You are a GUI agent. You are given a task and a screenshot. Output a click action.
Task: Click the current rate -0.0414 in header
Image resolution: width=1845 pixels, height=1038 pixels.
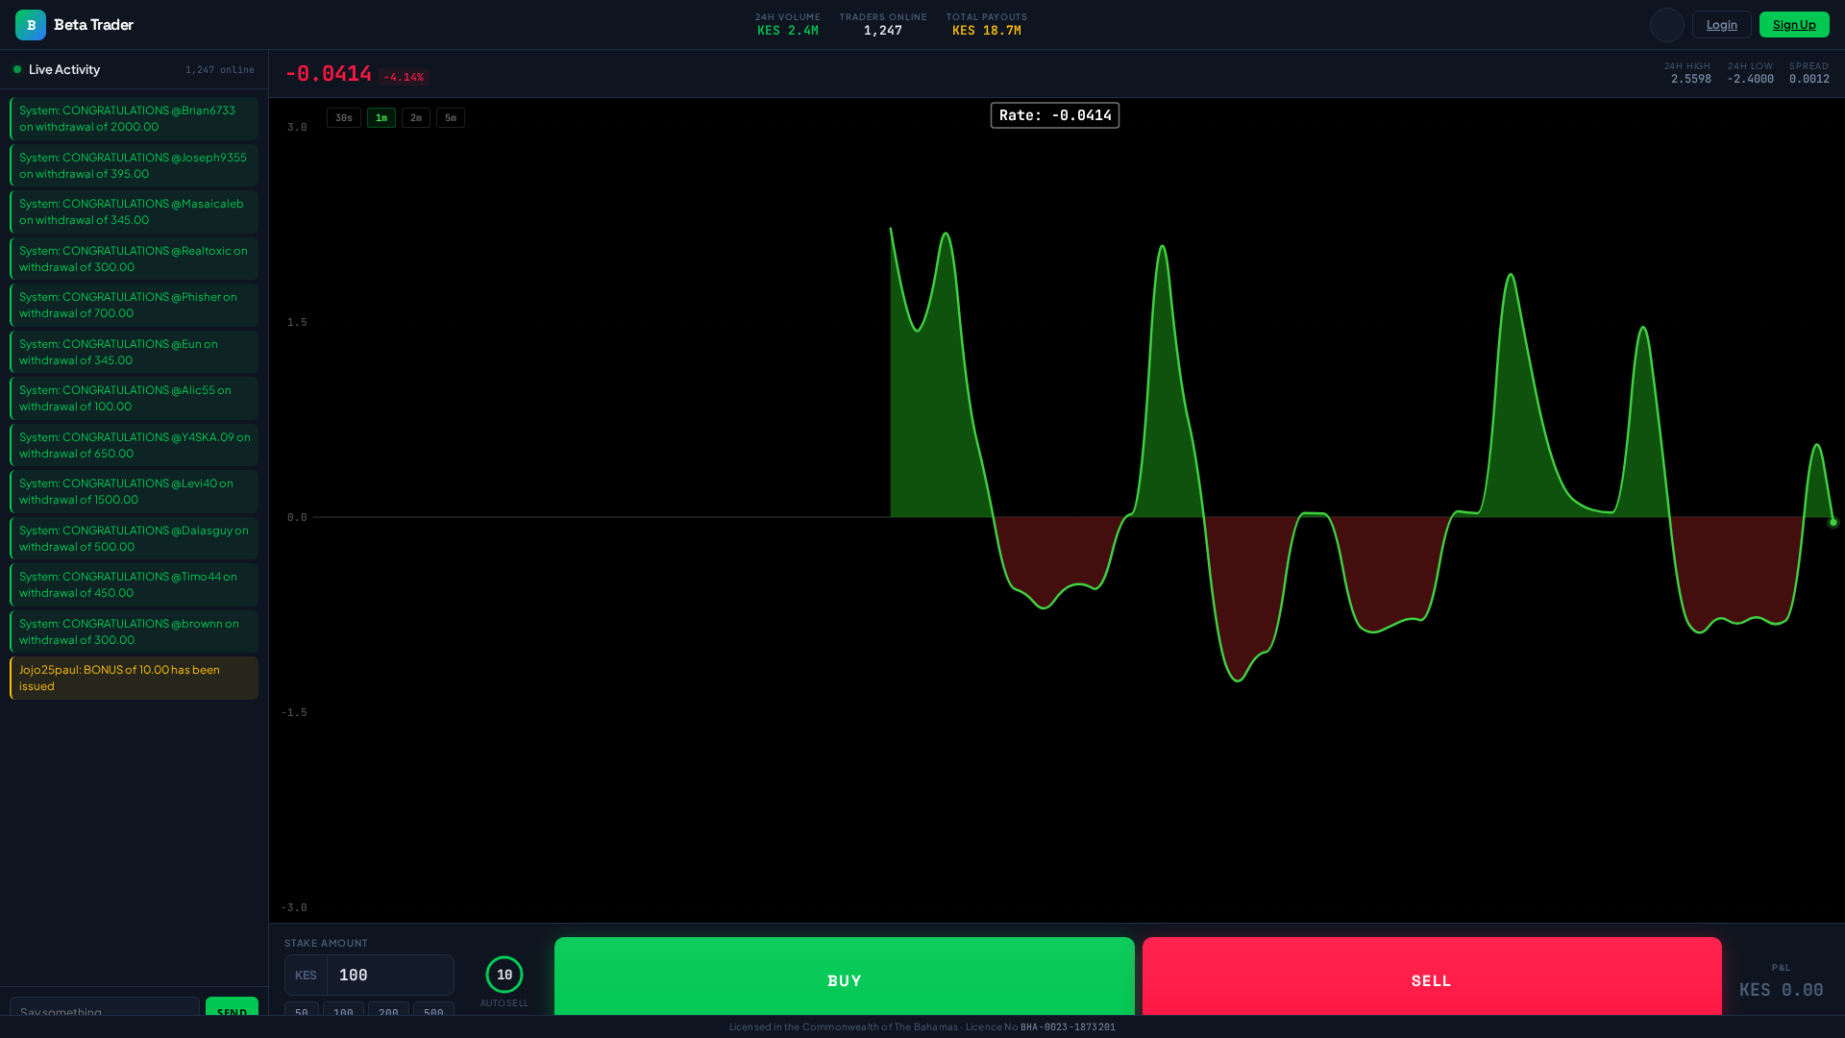tap(329, 74)
